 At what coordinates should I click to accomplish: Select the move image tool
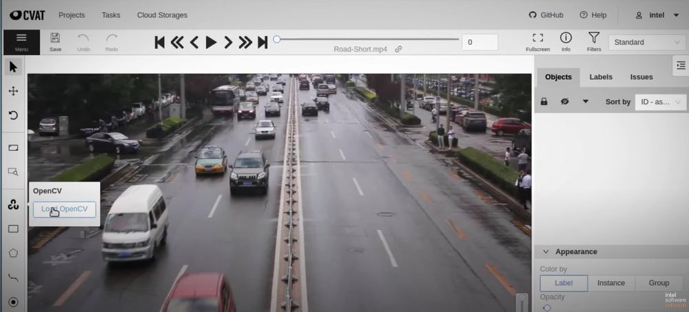13,91
